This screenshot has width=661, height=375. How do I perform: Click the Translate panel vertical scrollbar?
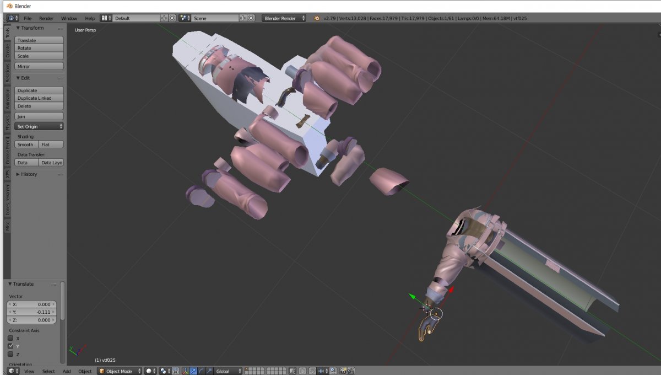pos(62,301)
